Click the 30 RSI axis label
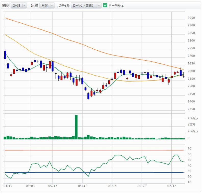The image size is (204, 194). (189, 171)
